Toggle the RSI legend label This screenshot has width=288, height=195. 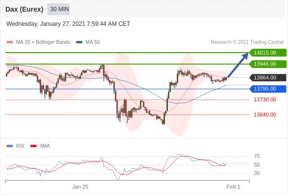coord(20,146)
